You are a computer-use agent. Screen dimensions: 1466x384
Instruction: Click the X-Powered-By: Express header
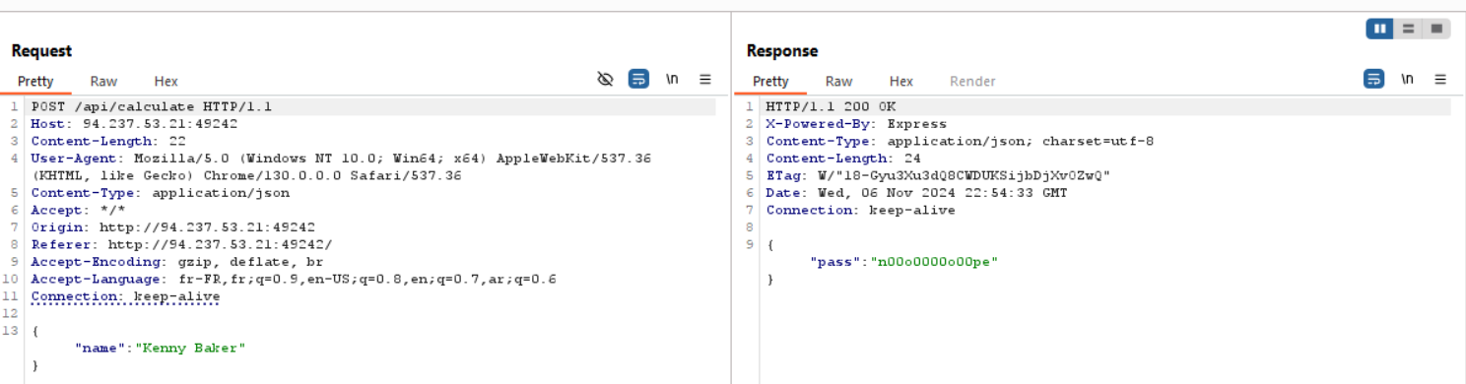pos(856,124)
